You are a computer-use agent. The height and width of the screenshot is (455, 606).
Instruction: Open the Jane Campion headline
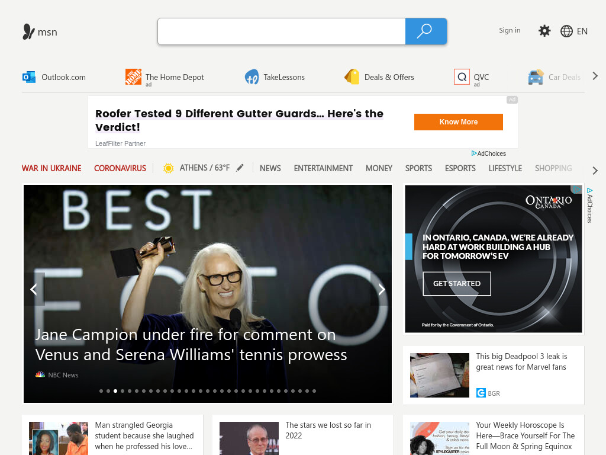(x=191, y=344)
